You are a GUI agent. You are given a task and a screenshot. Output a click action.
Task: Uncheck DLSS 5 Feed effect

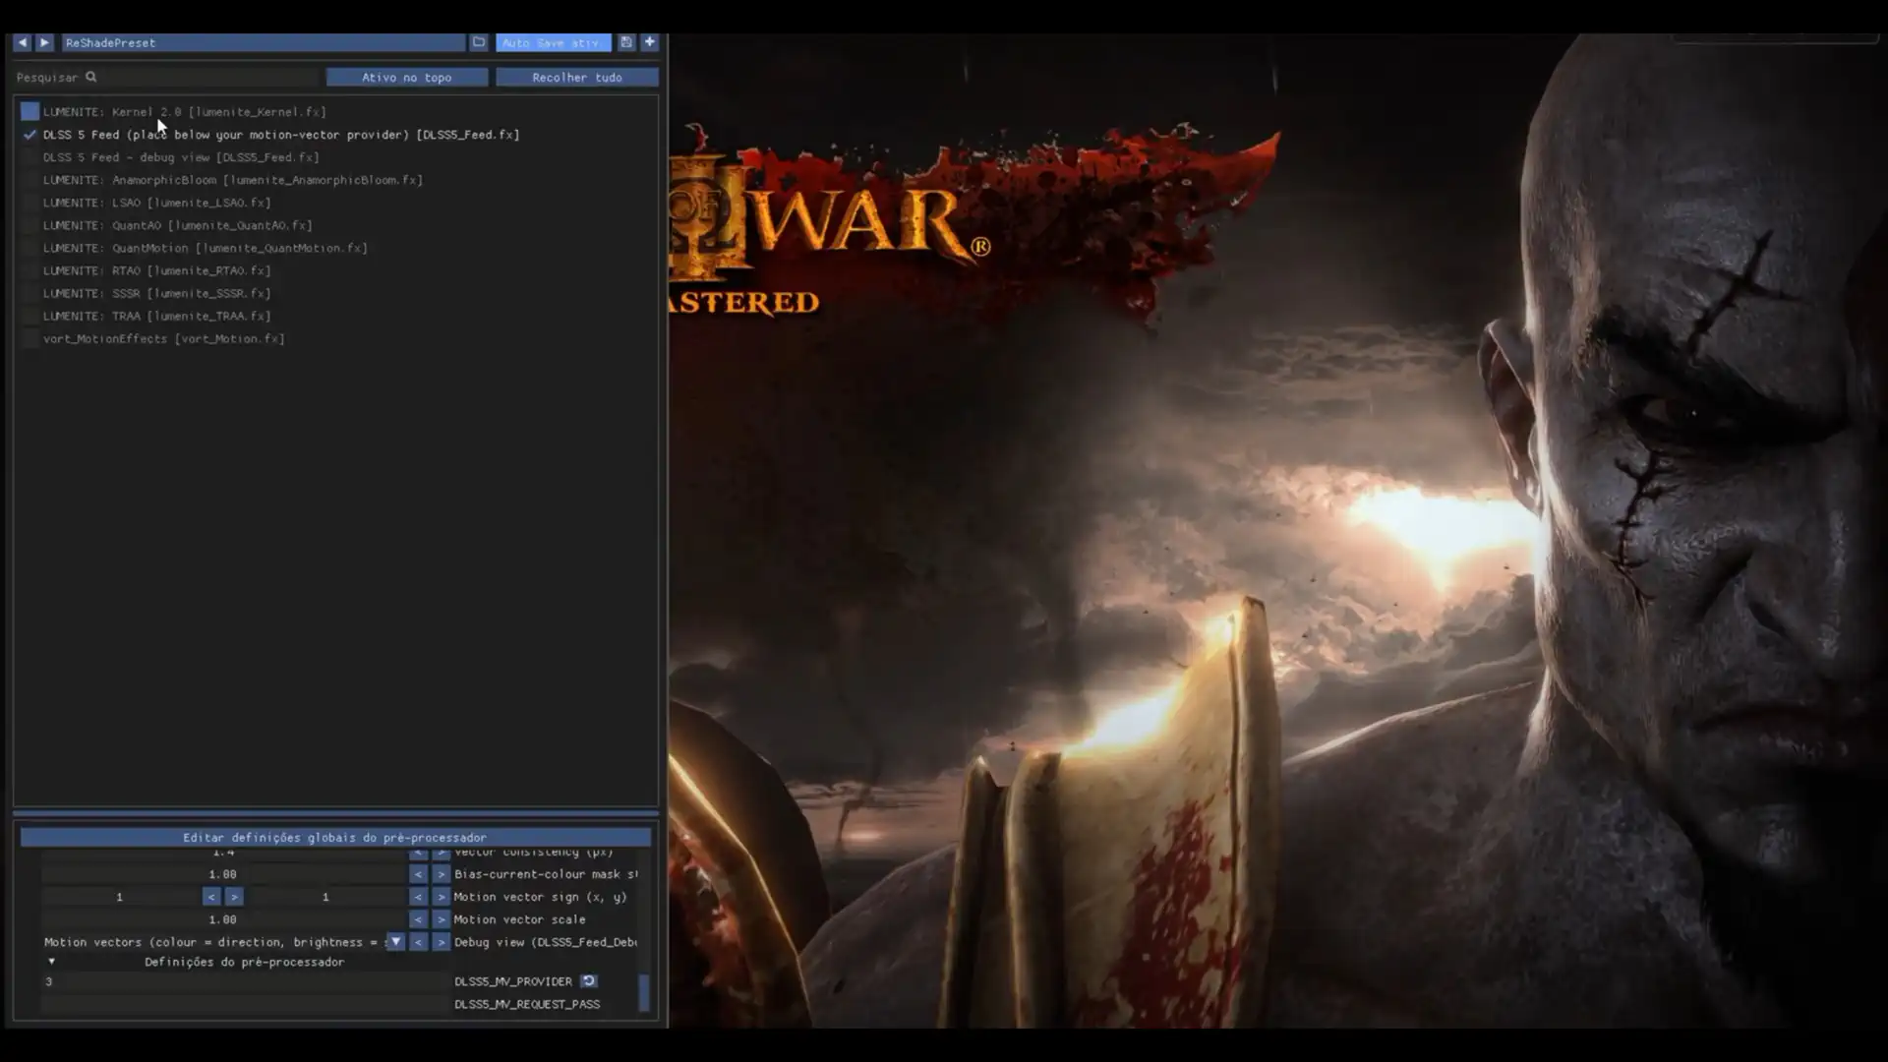pos(30,135)
